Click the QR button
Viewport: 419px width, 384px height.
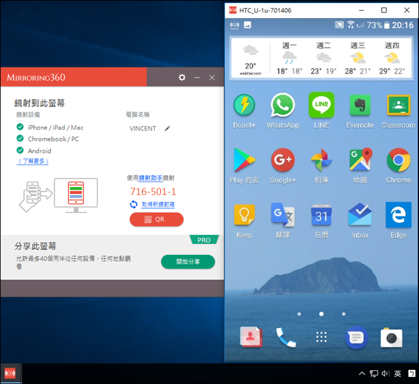click(x=157, y=219)
